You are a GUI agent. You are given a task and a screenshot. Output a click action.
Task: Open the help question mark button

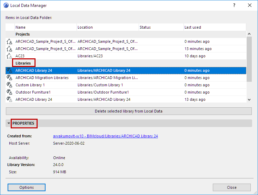234,5
